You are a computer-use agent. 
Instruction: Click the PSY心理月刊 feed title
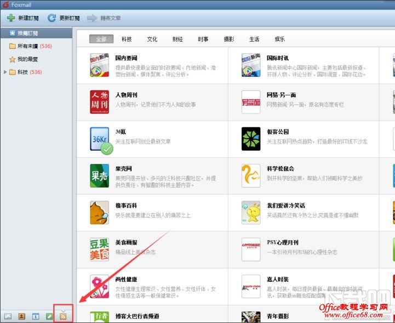click(283, 242)
